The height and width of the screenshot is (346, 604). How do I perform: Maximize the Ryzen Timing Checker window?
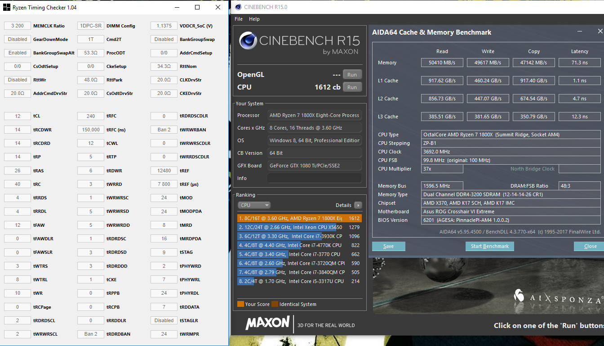pos(197,7)
